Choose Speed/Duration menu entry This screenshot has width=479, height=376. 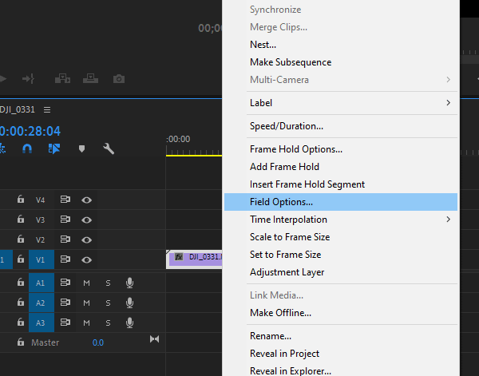286,126
